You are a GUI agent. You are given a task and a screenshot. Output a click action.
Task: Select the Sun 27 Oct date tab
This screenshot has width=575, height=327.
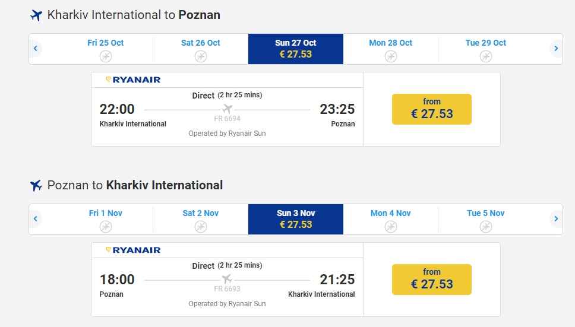[296, 49]
